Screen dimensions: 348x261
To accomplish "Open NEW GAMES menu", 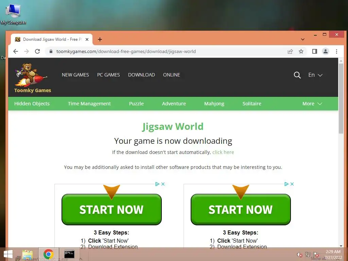I will [x=75, y=75].
